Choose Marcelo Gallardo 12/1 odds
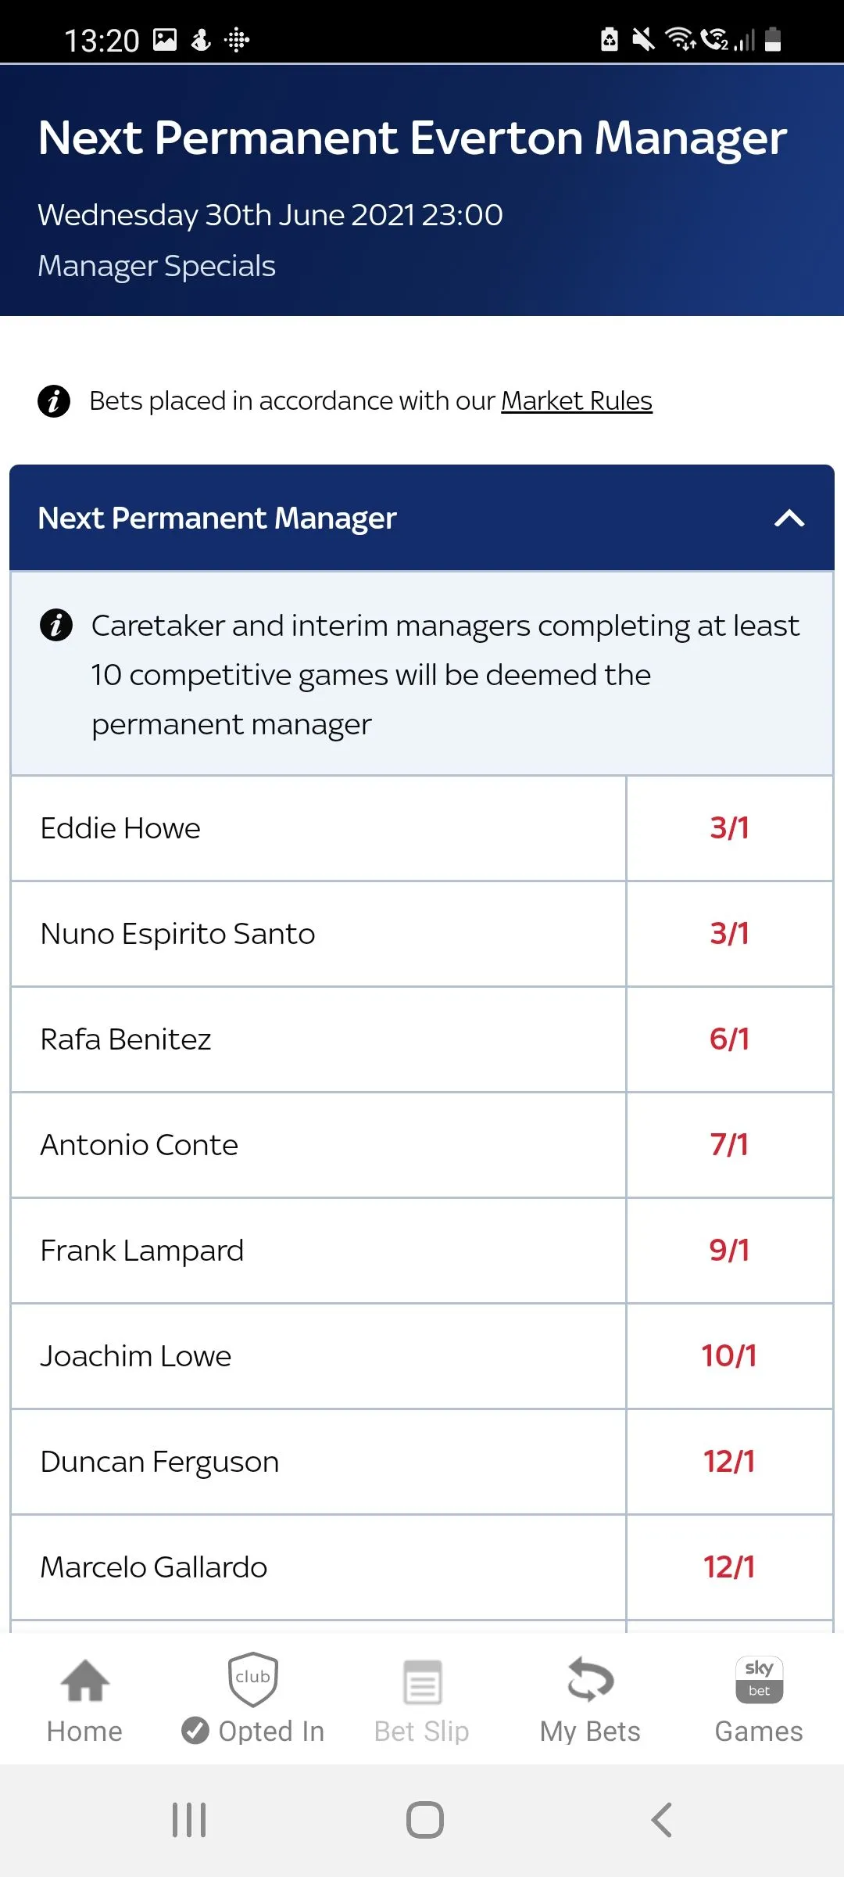The width and height of the screenshot is (844, 1877). tap(729, 1567)
